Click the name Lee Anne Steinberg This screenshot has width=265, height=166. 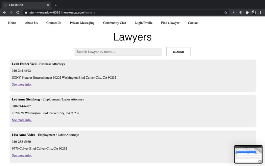coord(26,99)
